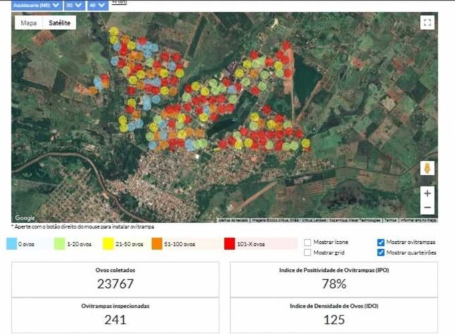Select the Street View pegman icon
The height and width of the screenshot is (334, 455).
427,168
